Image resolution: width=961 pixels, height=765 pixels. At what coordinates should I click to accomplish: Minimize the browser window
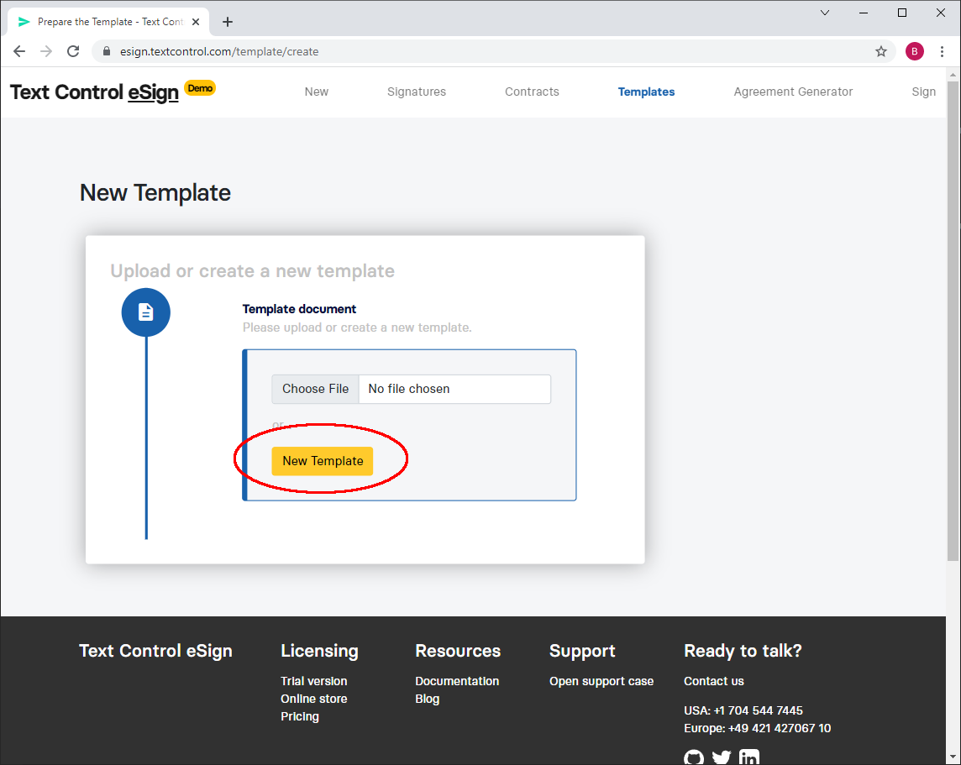(864, 13)
